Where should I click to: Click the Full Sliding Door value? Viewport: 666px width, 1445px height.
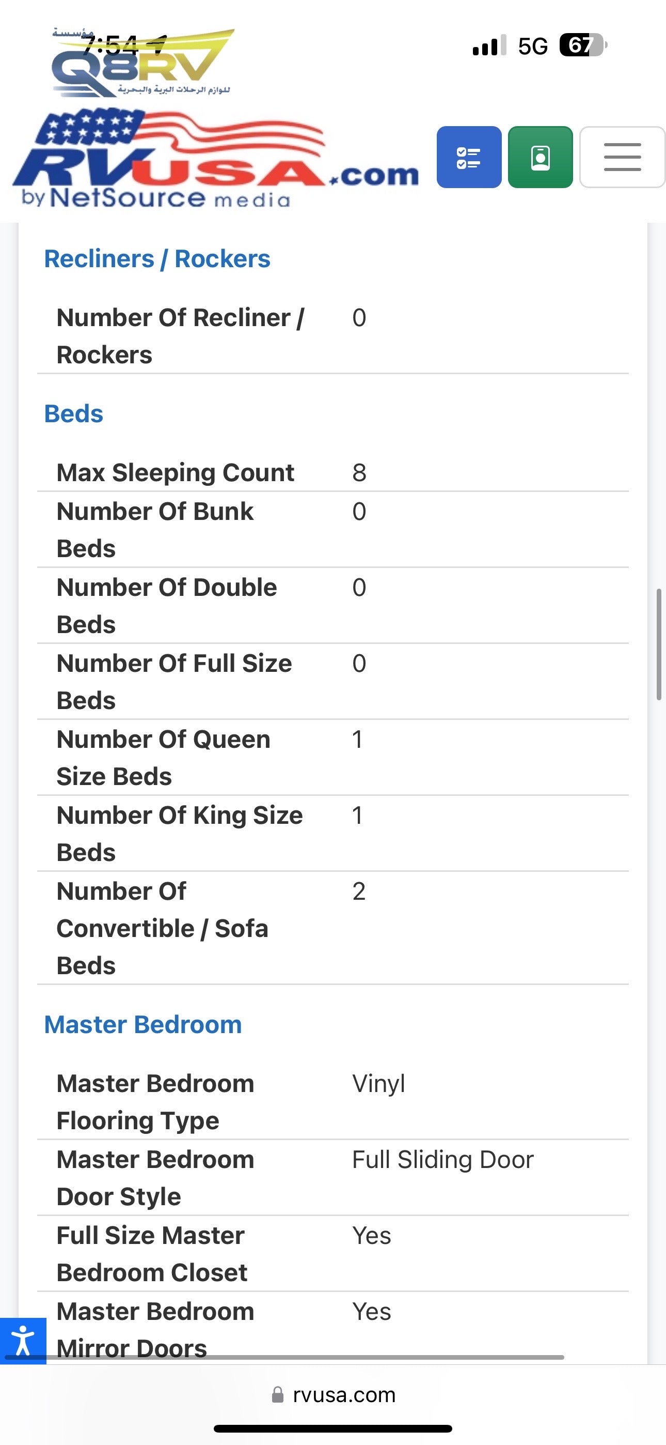[x=442, y=1160]
